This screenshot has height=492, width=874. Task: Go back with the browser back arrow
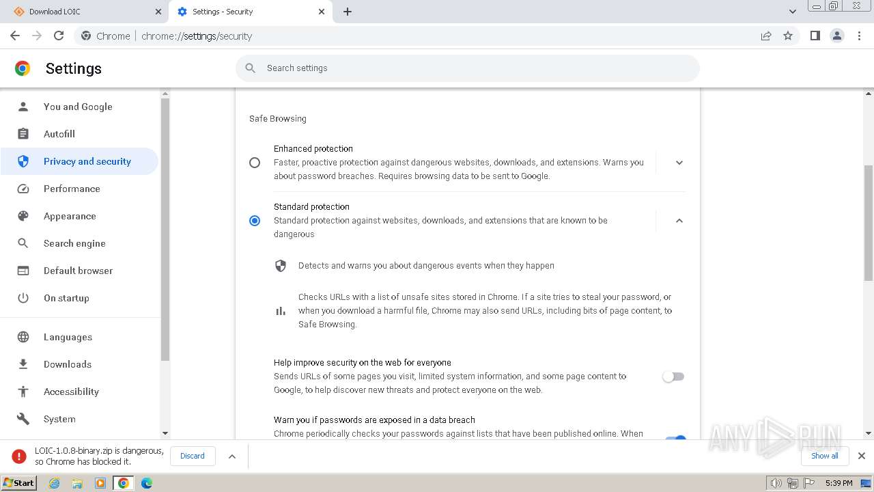pyautogui.click(x=15, y=36)
